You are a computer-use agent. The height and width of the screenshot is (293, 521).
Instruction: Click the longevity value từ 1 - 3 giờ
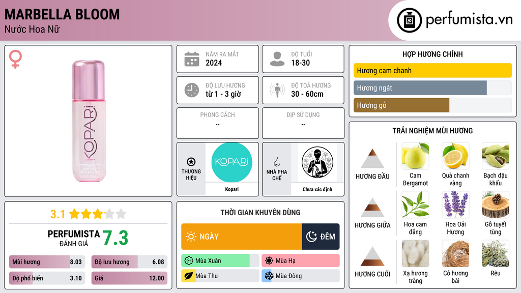(x=223, y=94)
